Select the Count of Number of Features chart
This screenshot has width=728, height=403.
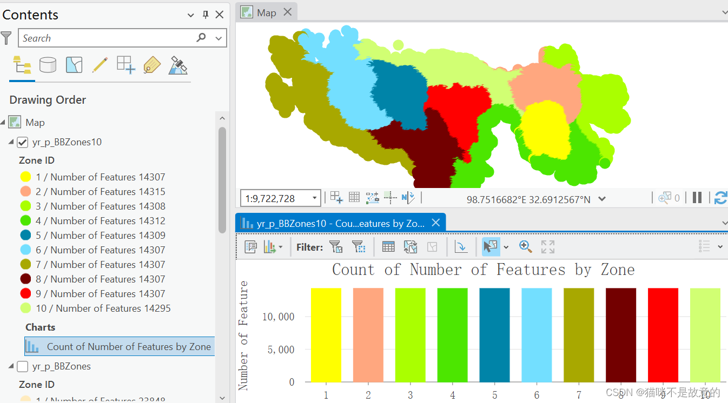(119, 346)
